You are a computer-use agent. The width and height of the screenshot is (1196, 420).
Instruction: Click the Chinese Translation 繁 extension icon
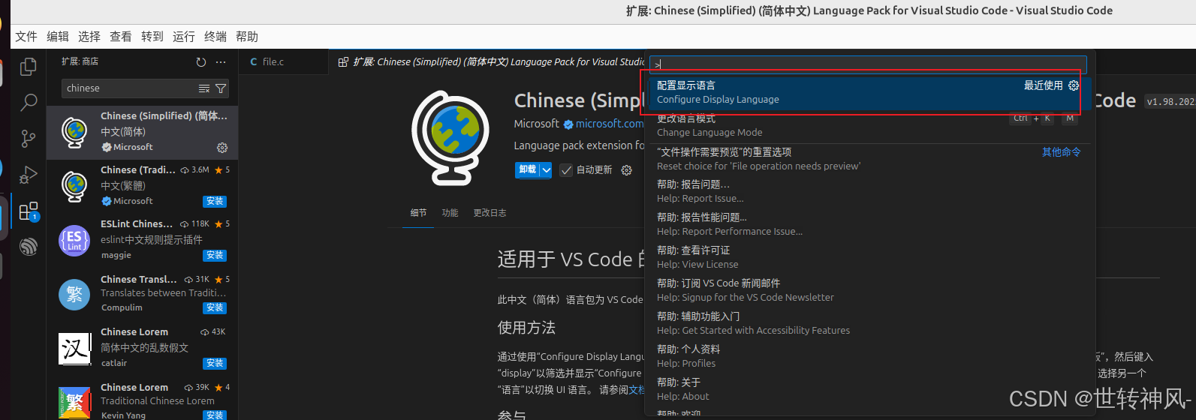coord(74,295)
